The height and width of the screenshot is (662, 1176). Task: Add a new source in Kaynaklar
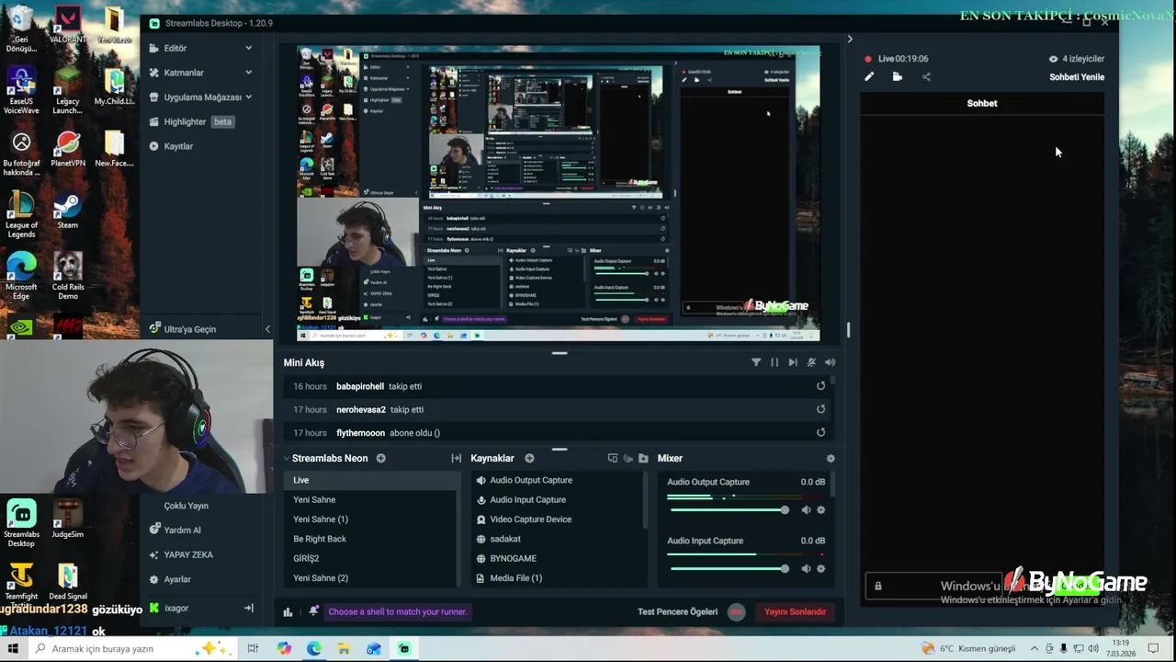click(x=529, y=458)
